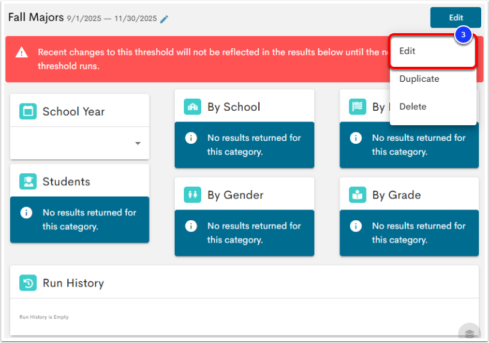This screenshot has width=489, height=343.
Task: Select Edit from the dropdown menu
Action: pyautogui.click(x=433, y=51)
